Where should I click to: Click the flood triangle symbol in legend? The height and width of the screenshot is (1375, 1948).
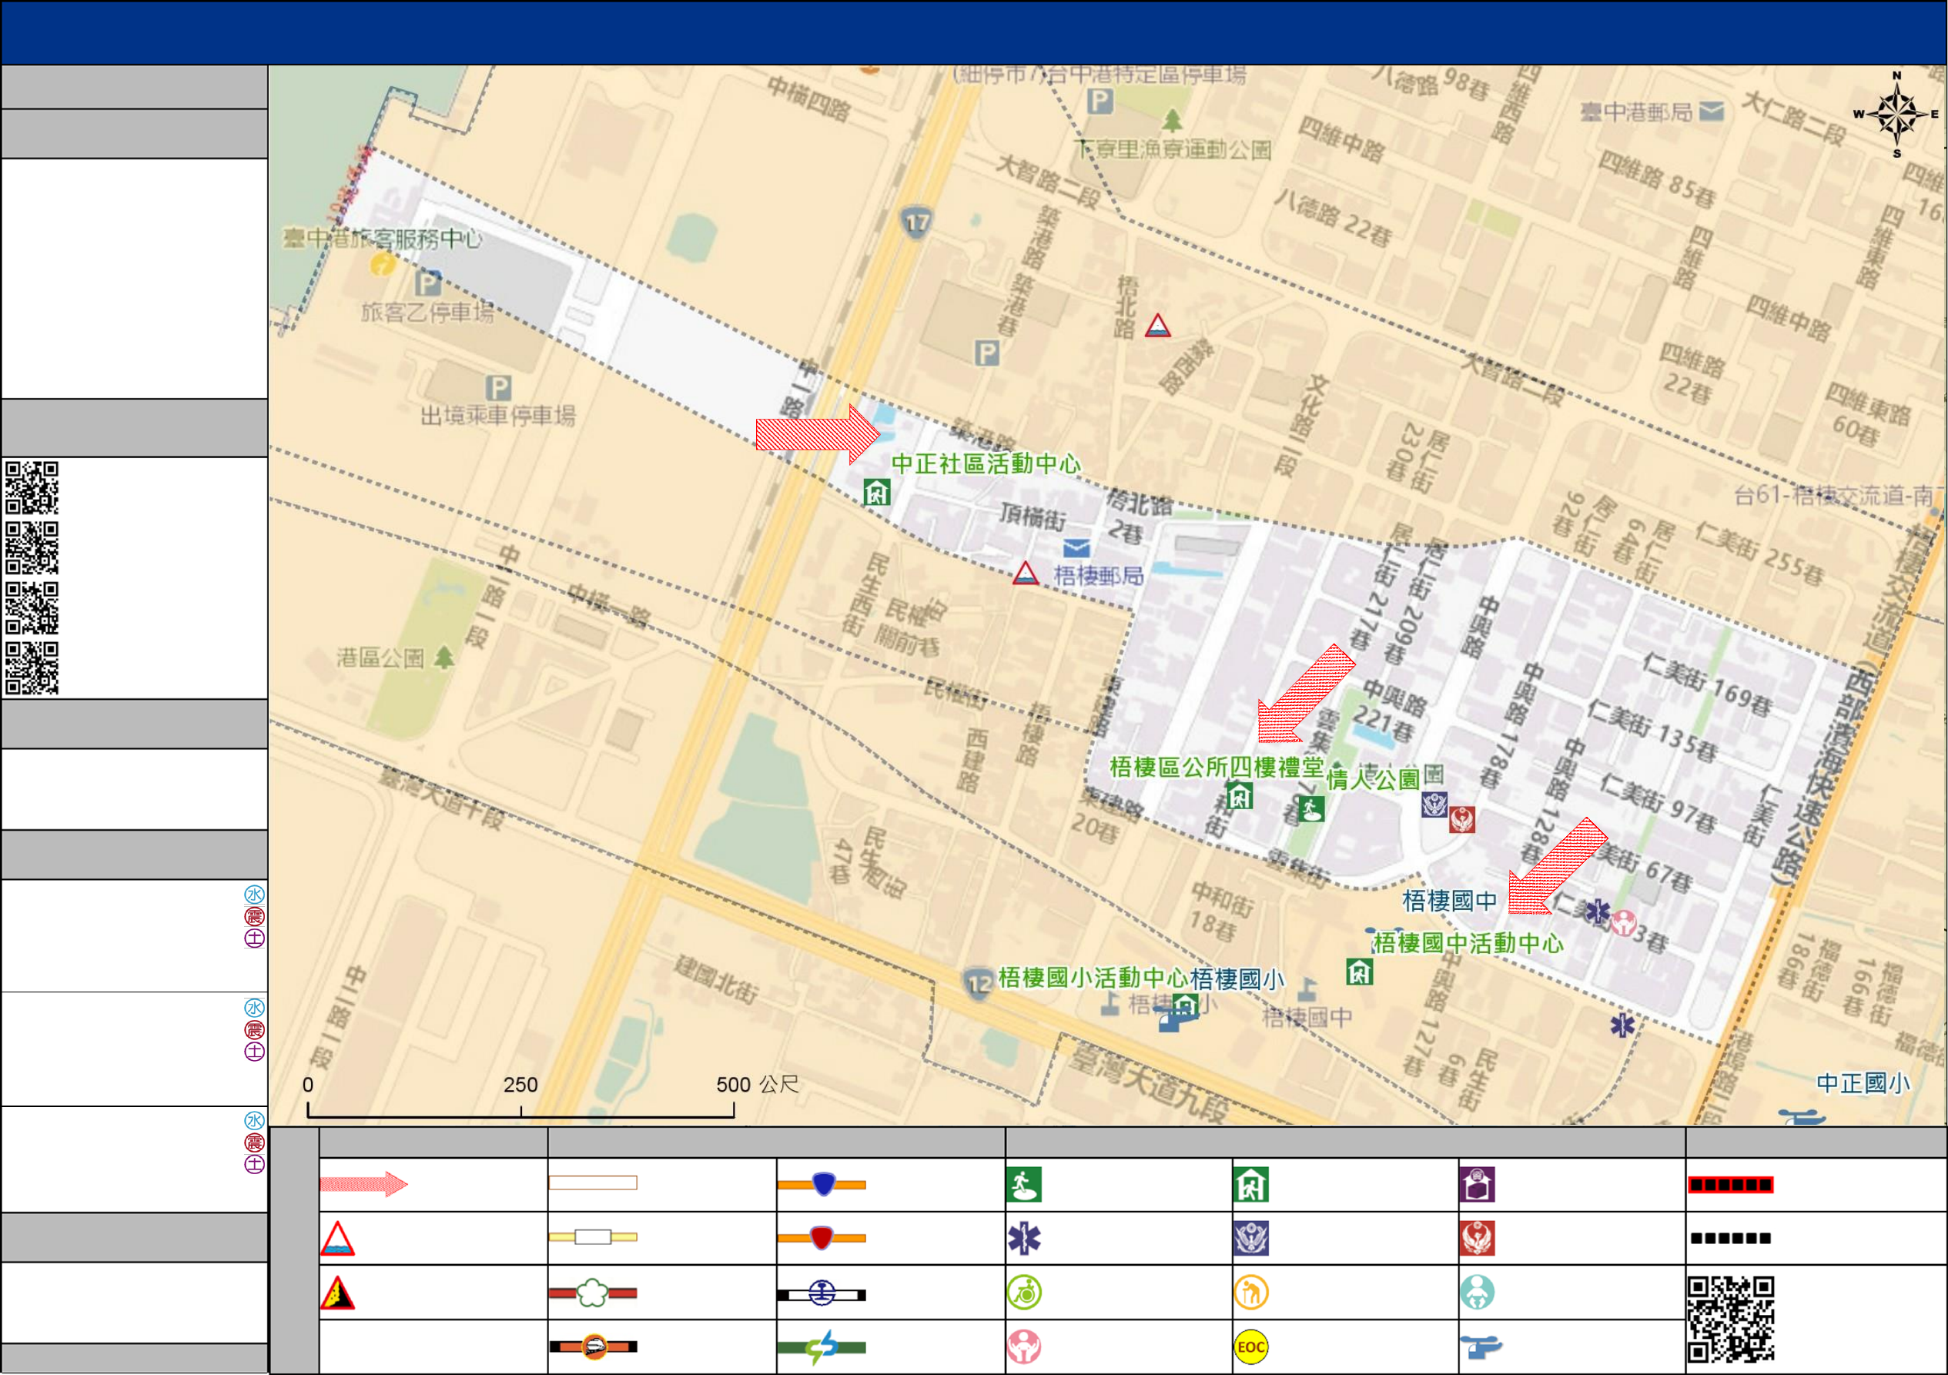tap(338, 1240)
